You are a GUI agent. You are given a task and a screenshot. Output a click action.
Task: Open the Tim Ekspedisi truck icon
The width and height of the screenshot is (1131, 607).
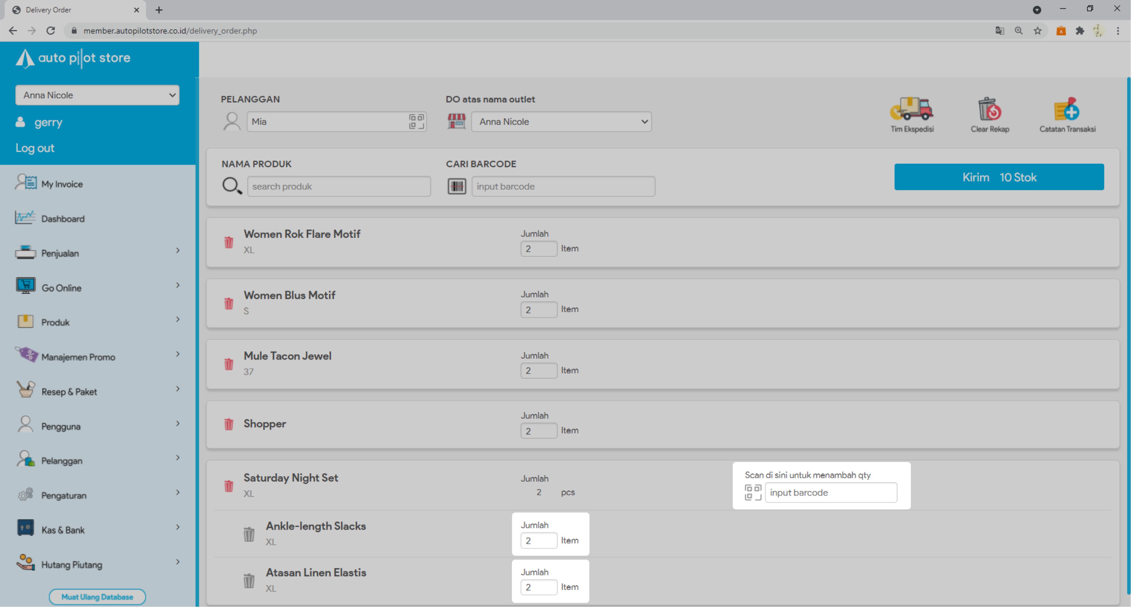click(x=911, y=109)
